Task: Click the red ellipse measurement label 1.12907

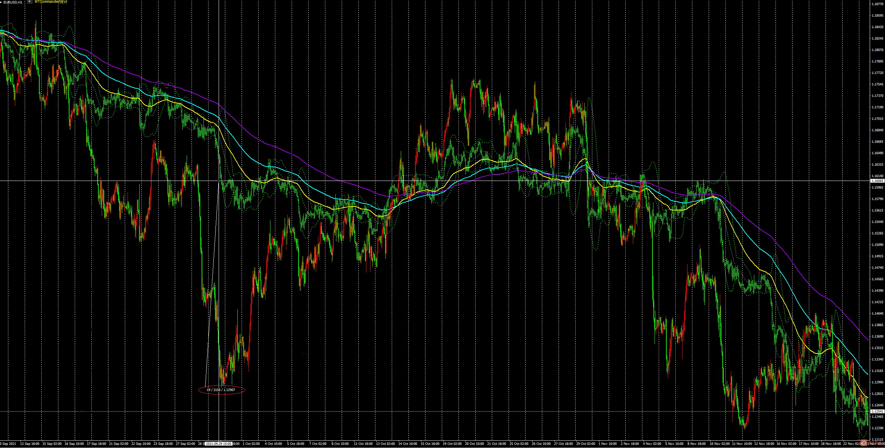Action: [x=221, y=390]
